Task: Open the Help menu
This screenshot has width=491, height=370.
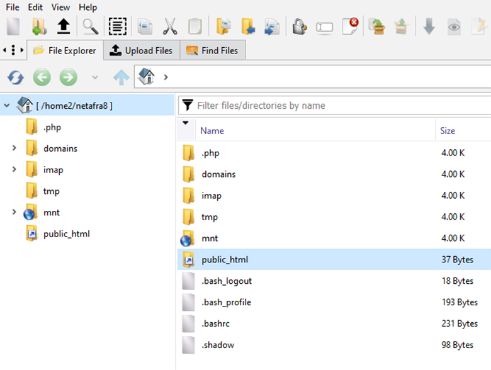Action: (x=87, y=7)
